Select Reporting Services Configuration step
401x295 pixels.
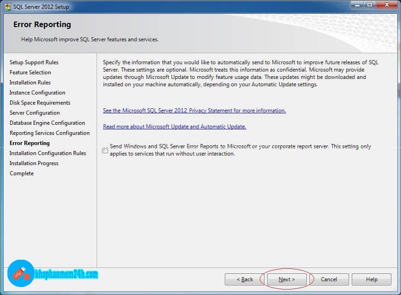50,133
